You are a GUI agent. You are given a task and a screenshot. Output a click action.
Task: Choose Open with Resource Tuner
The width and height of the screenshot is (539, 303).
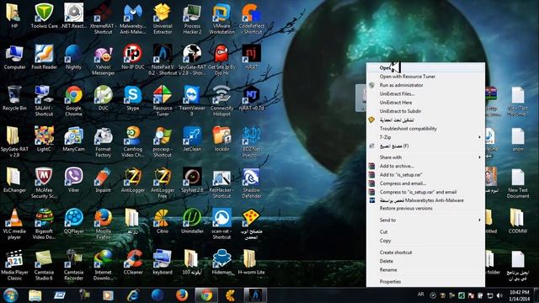(425, 77)
